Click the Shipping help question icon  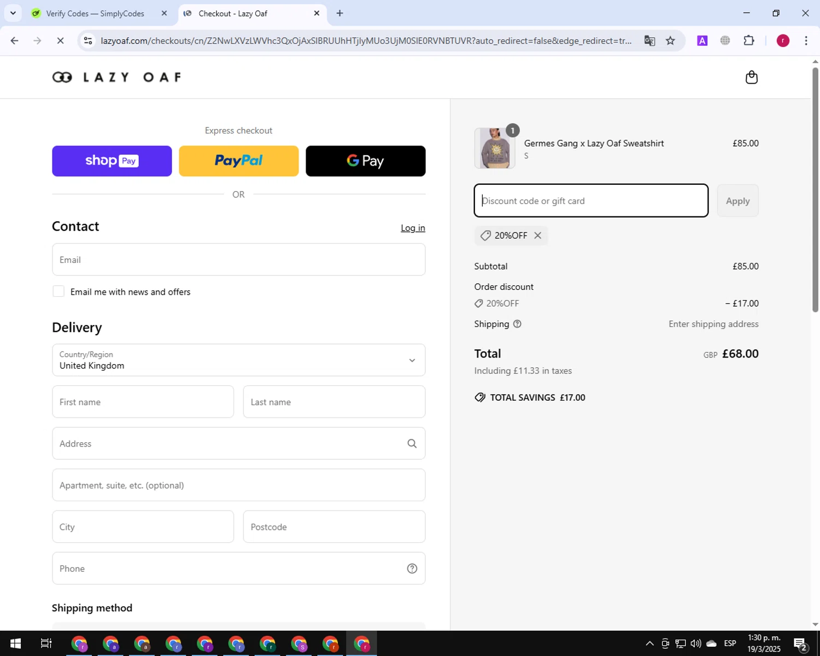tap(517, 324)
